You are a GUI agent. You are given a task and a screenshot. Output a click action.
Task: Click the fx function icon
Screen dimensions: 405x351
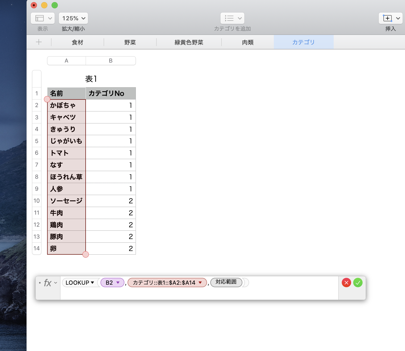(48, 283)
